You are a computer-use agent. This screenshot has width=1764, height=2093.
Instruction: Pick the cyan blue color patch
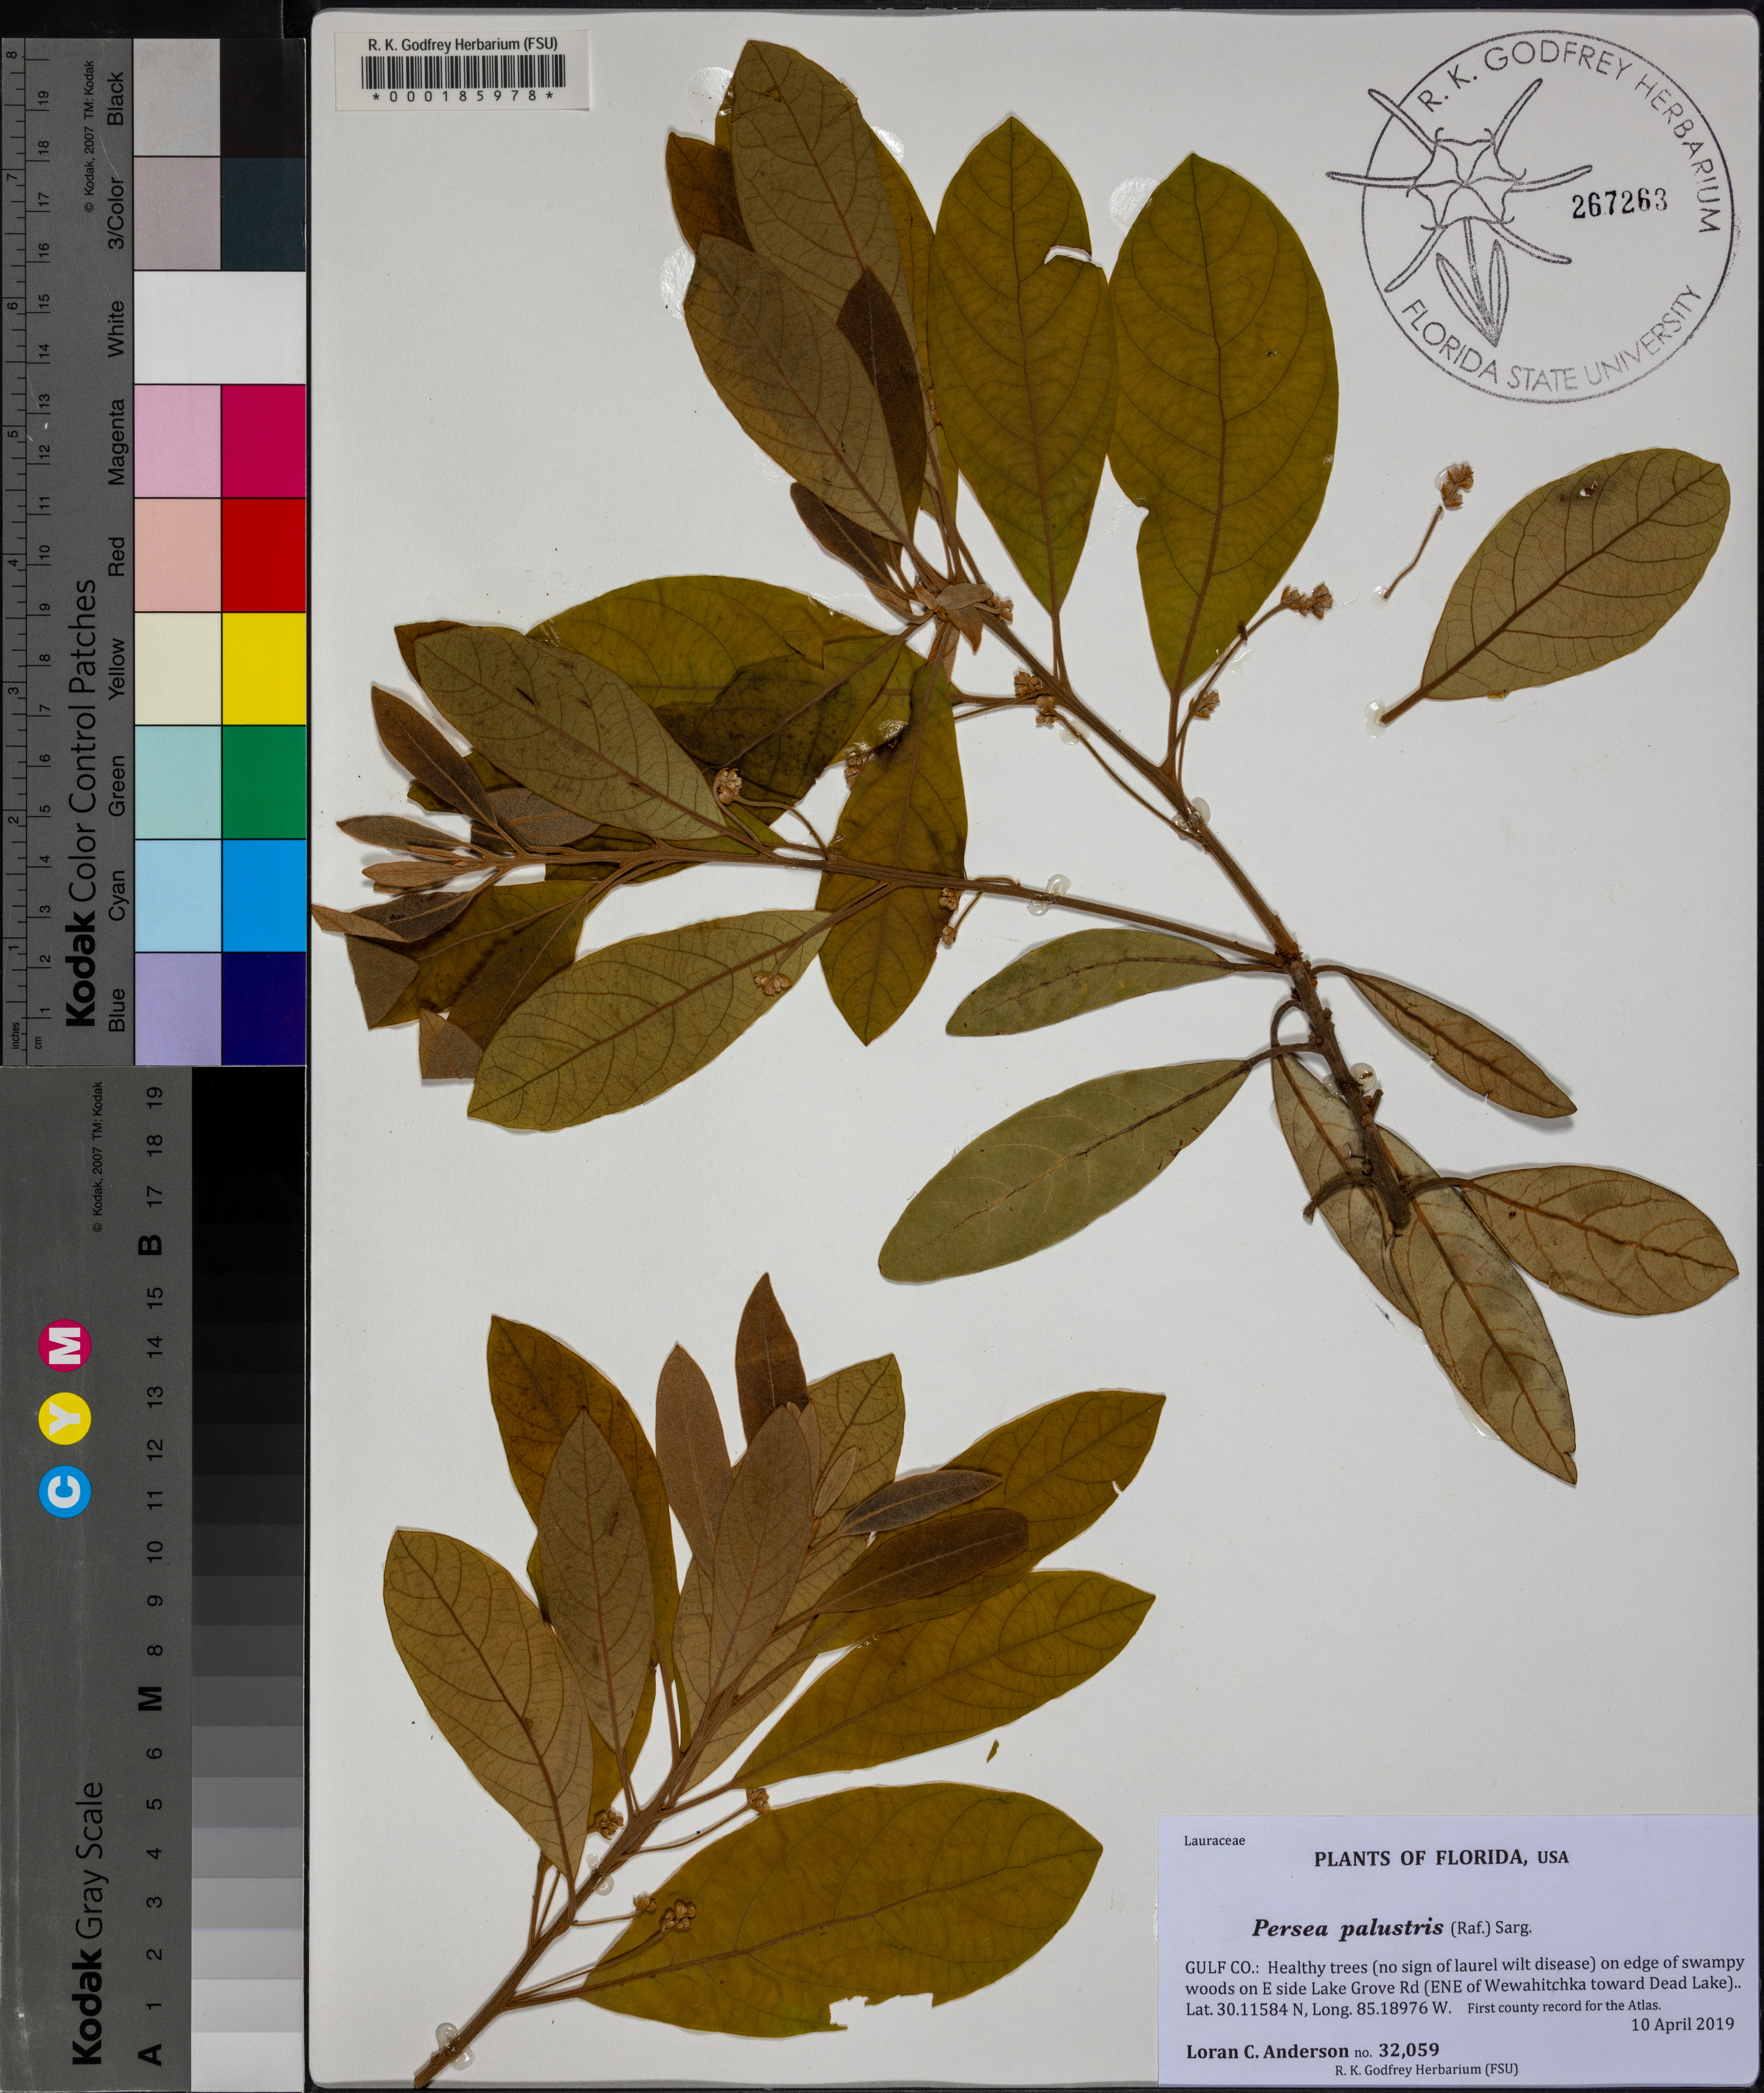[x=263, y=895]
